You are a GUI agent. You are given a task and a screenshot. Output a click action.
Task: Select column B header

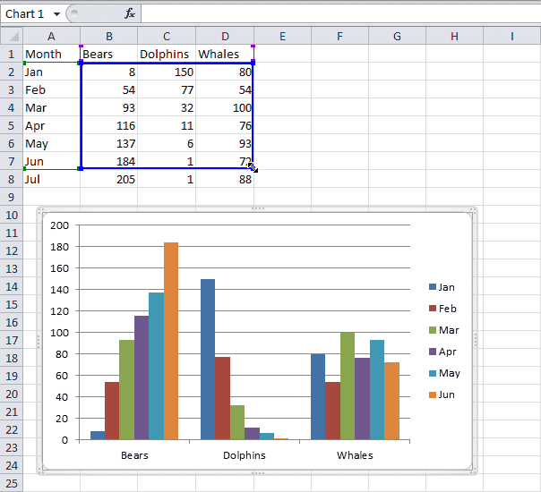pyautogui.click(x=108, y=36)
